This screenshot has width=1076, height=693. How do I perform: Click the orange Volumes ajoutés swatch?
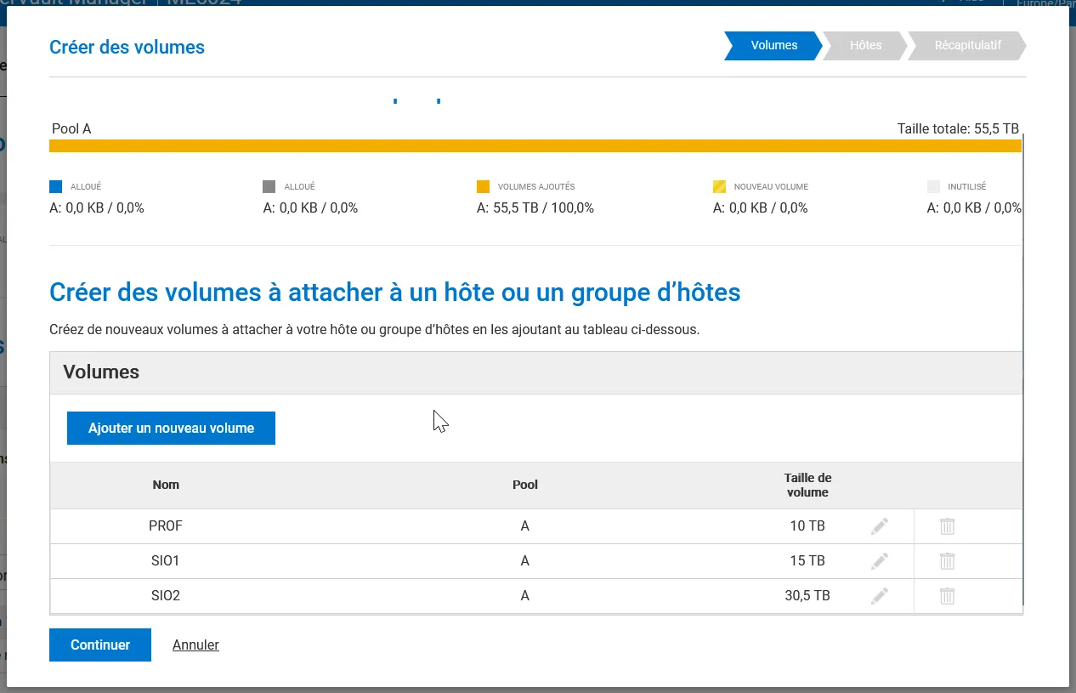click(484, 187)
